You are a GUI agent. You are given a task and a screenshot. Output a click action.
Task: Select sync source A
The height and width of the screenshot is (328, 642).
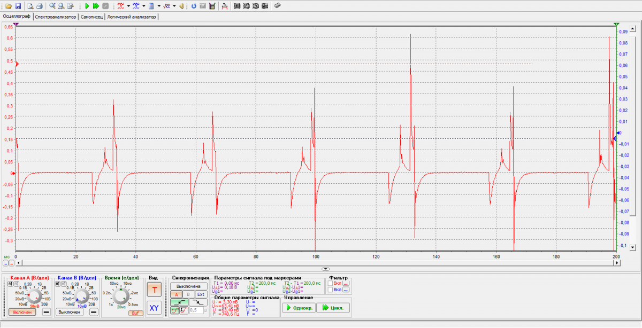point(177,294)
